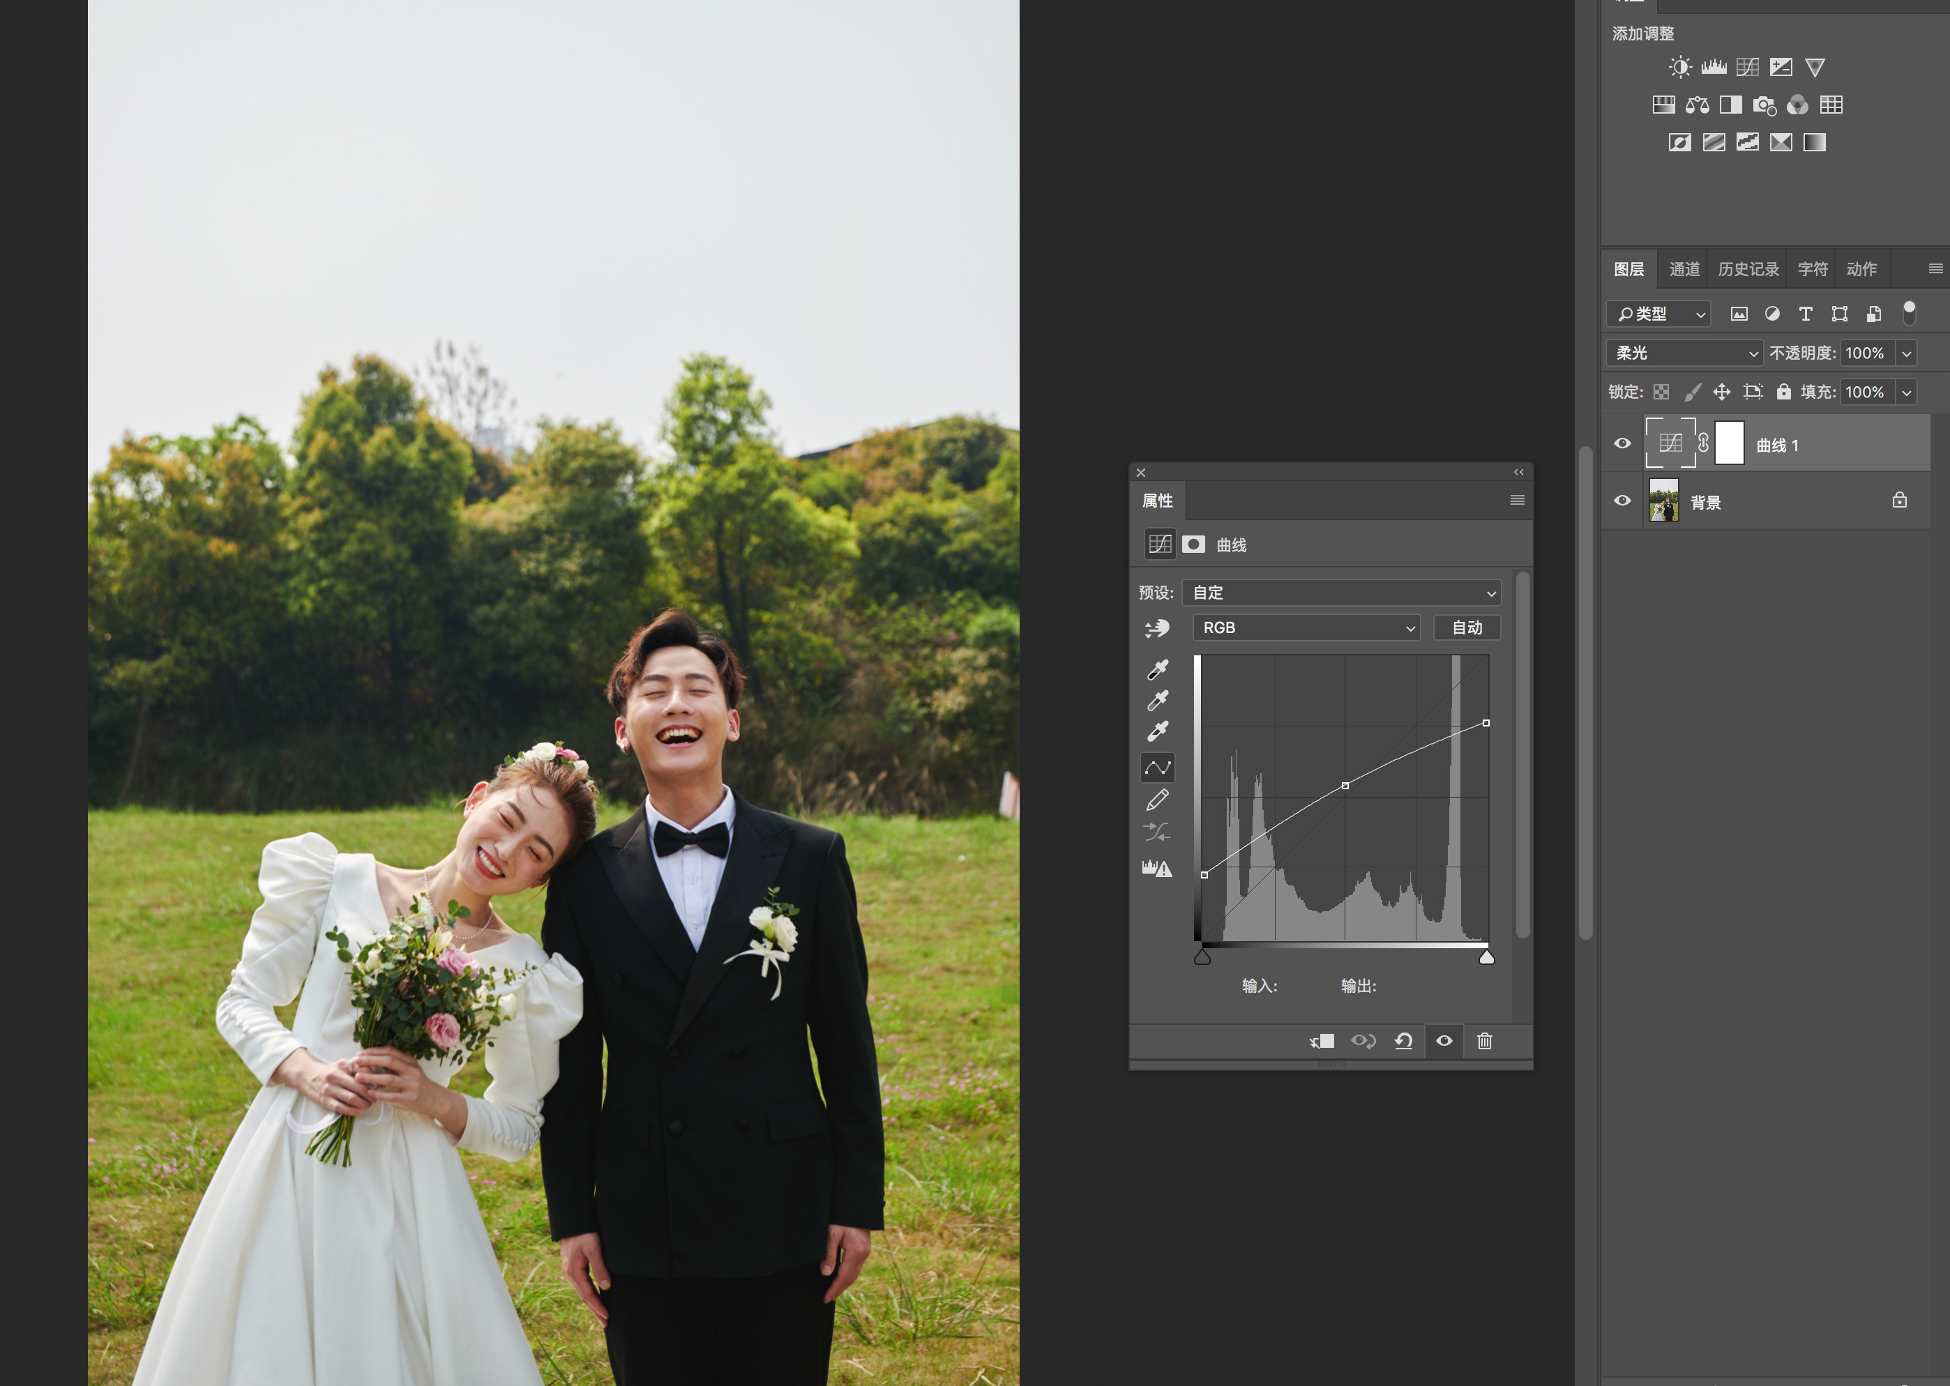
Task: Reset curves to adjustment defaults
Action: tap(1403, 1041)
